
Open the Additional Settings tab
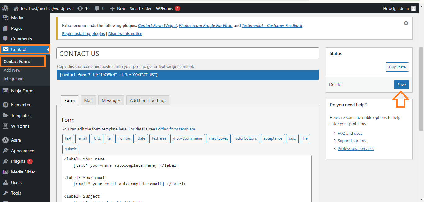click(148, 100)
